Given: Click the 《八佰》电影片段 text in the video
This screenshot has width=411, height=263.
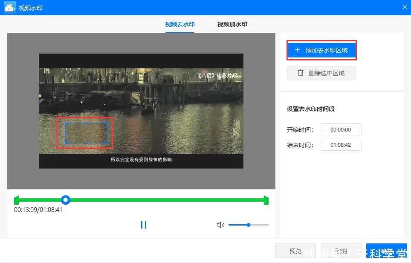Looking at the screenshot, I should tap(217, 76).
